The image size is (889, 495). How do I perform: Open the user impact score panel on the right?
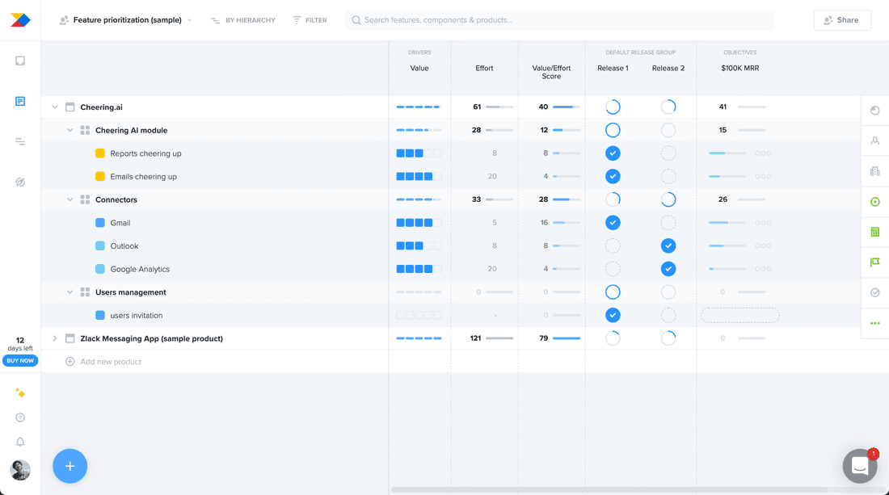(x=874, y=141)
